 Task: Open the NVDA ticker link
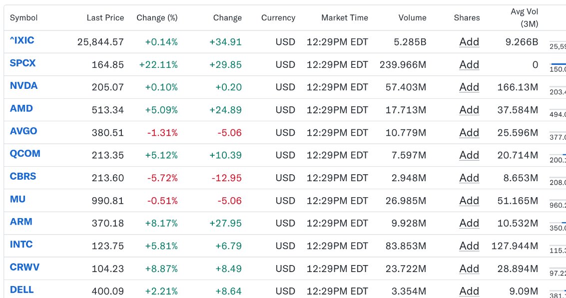click(x=24, y=86)
